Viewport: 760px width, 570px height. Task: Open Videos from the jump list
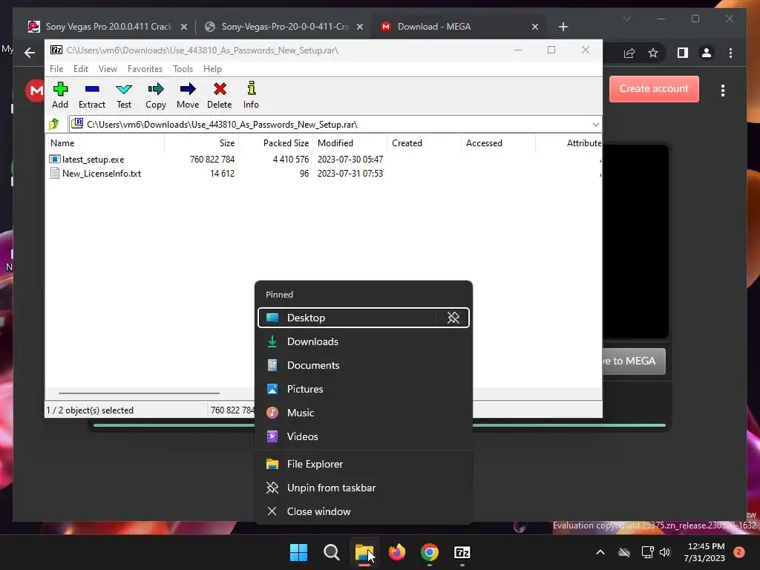click(364, 436)
